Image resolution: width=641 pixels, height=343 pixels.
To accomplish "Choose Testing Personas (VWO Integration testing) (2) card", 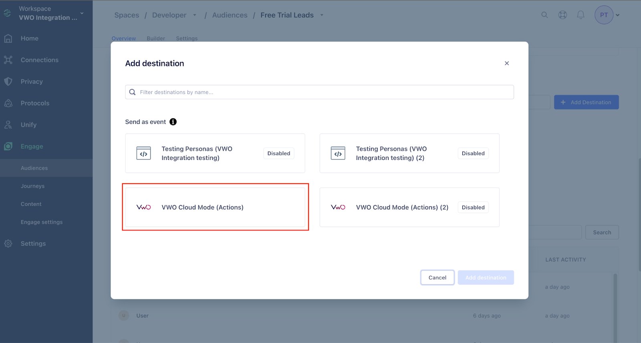I will click(409, 153).
